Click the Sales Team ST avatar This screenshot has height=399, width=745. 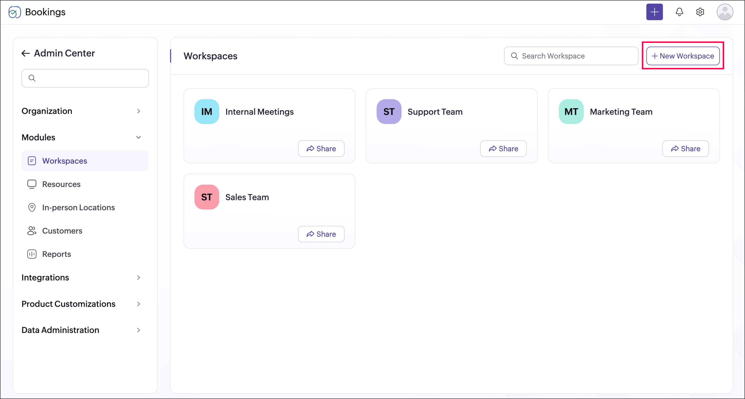click(x=206, y=197)
